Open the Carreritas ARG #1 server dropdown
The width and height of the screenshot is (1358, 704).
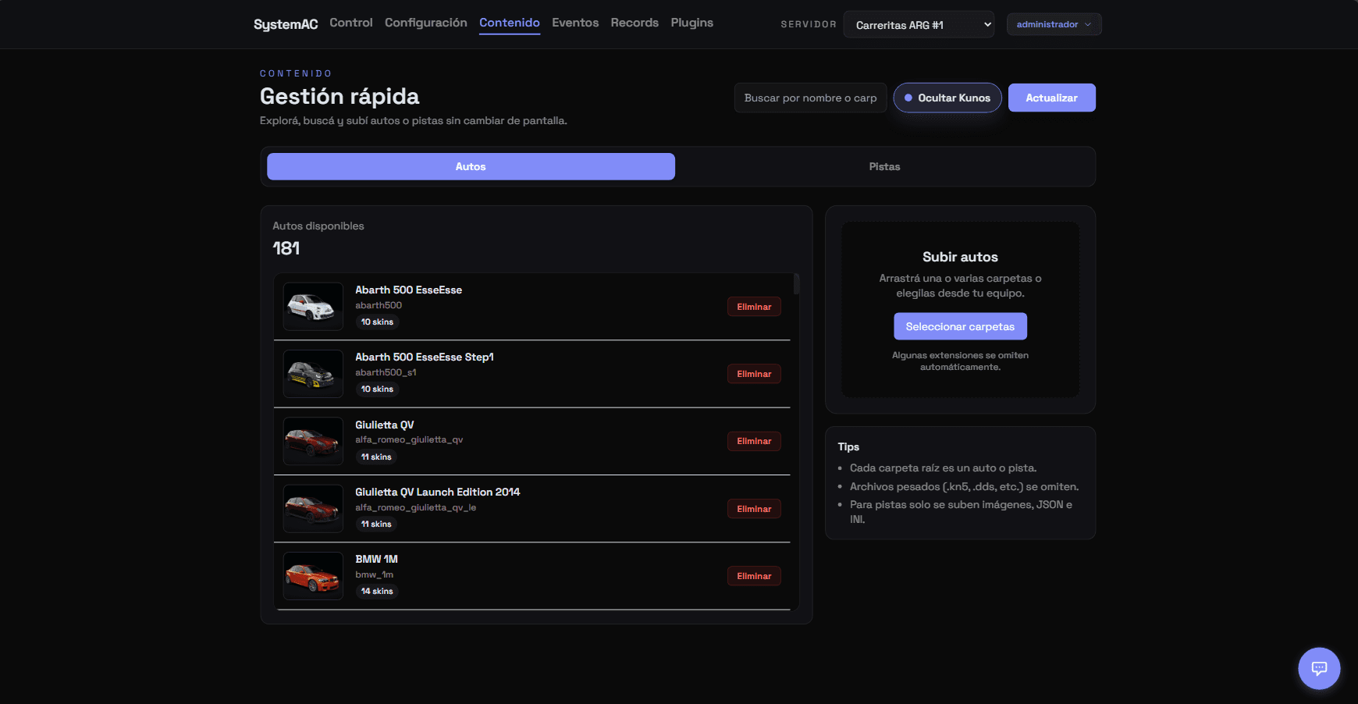[x=919, y=24]
